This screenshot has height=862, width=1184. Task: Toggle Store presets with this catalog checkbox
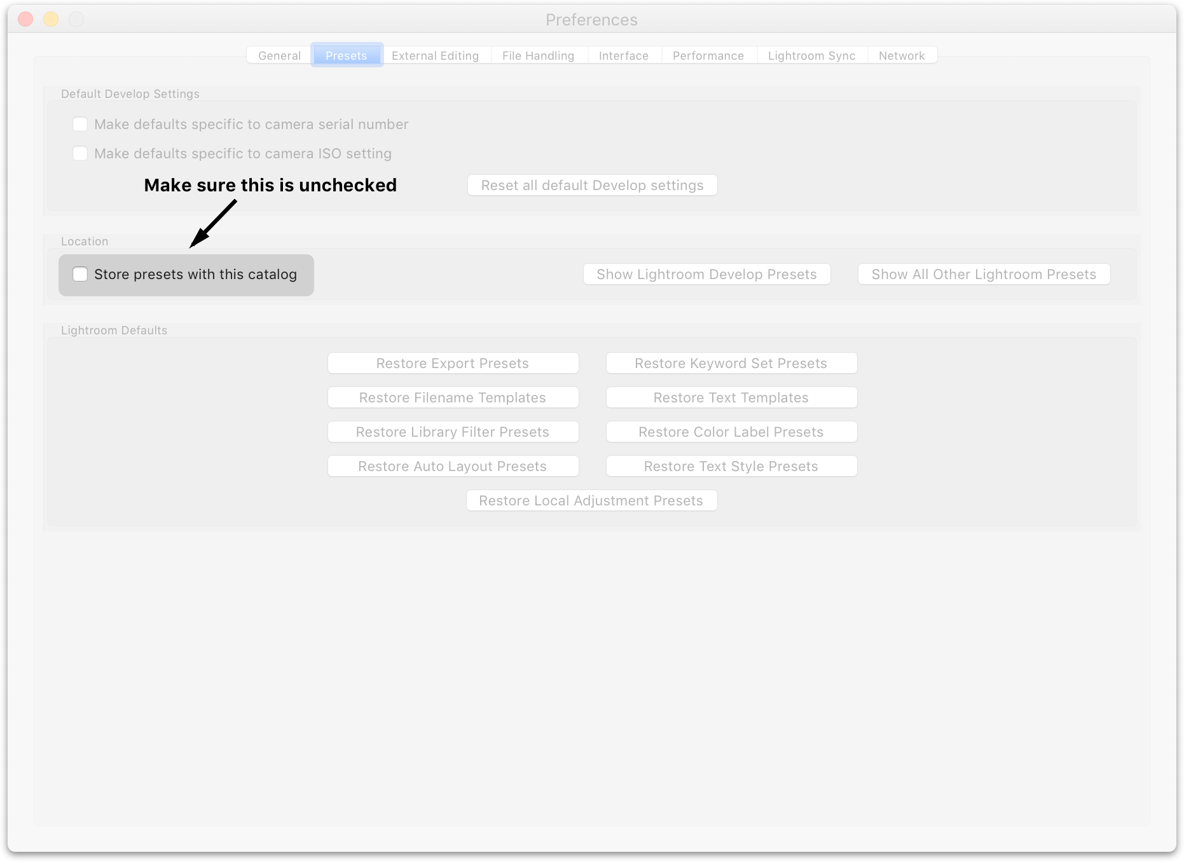(x=80, y=275)
